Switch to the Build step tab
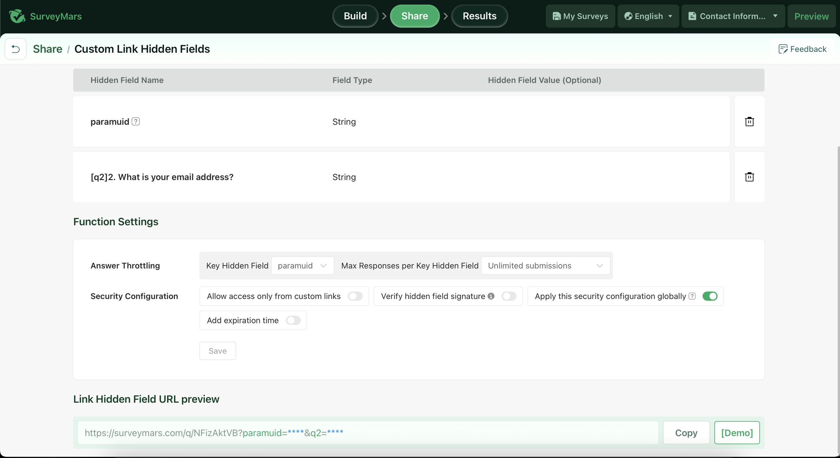Screen dimensions: 840x458 tap(355, 16)
